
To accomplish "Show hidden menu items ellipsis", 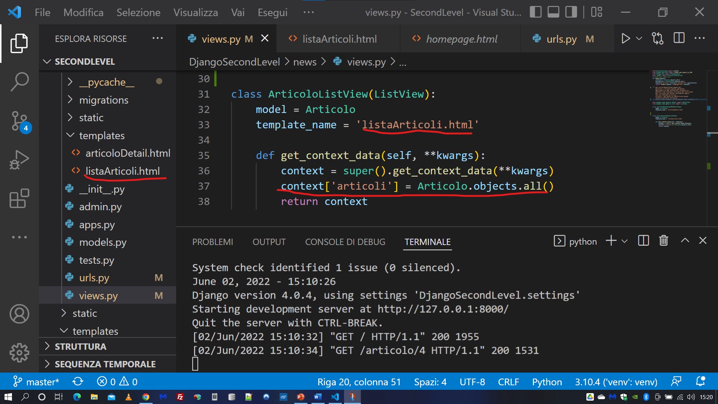I will 309,12.
